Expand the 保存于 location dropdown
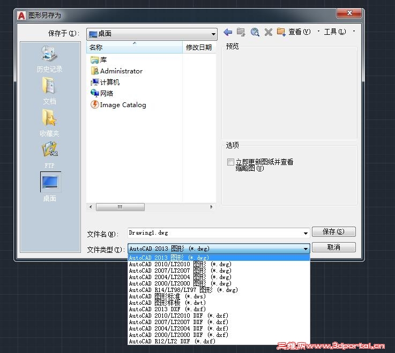The width and height of the screenshot is (395, 353). [213, 34]
